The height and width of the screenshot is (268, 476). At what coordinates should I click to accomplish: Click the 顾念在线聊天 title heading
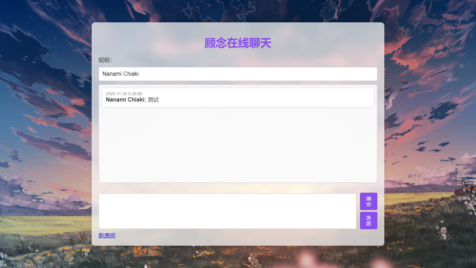(x=238, y=43)
